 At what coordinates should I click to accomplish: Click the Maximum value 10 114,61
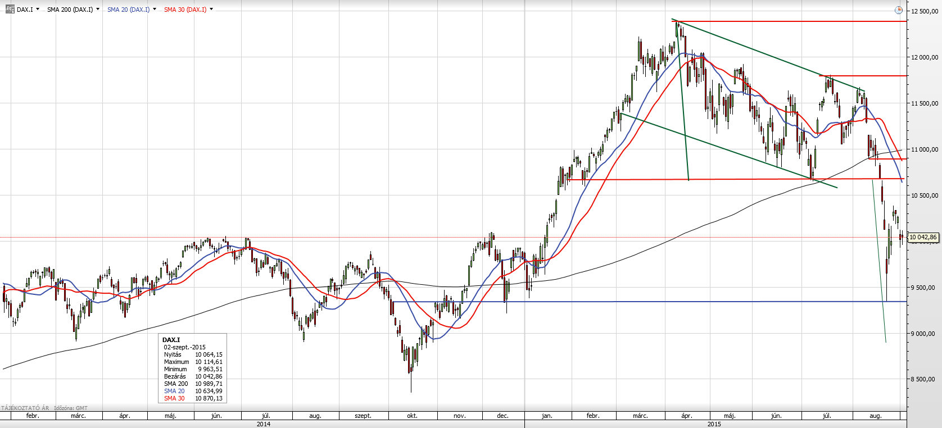209,362
